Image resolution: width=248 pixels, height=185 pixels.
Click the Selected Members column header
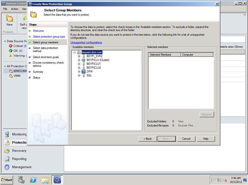165,55
